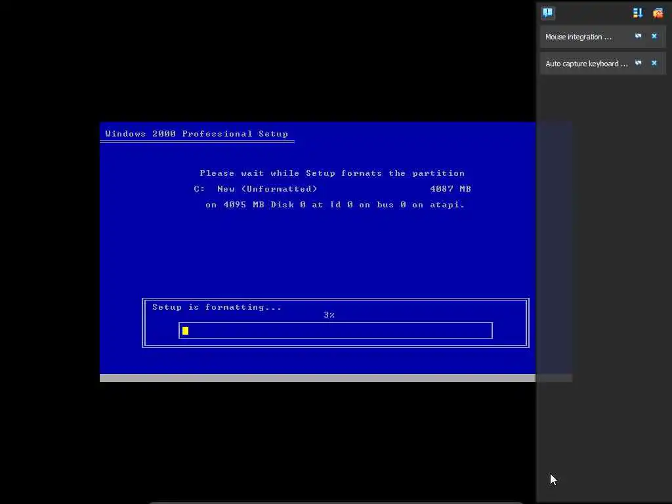Click the delete all finished notifications icon

point(658,13)
